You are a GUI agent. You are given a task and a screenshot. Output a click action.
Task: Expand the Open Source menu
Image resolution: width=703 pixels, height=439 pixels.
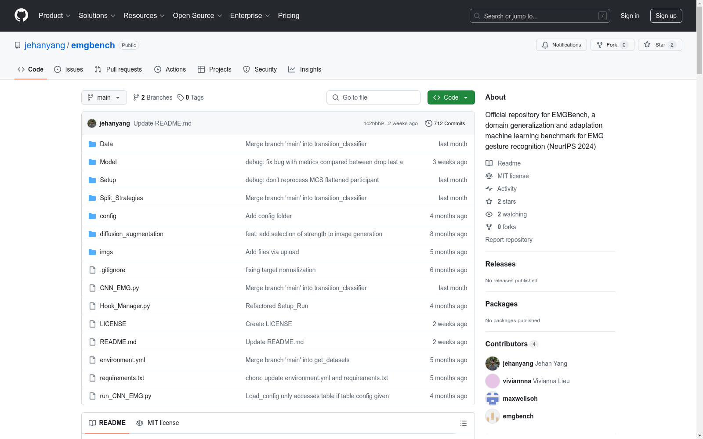[197, 16]
